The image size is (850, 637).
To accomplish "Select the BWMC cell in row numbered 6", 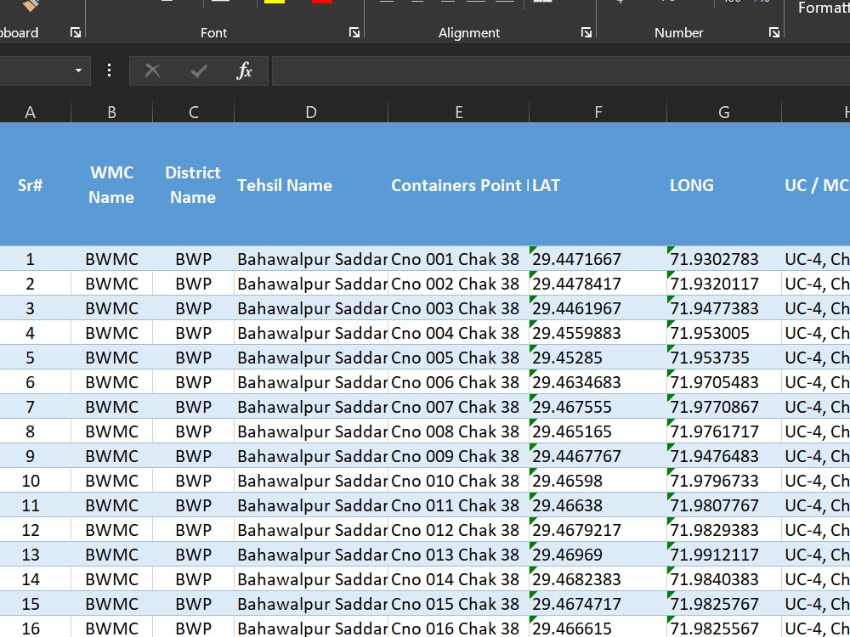I will [111, 382].
